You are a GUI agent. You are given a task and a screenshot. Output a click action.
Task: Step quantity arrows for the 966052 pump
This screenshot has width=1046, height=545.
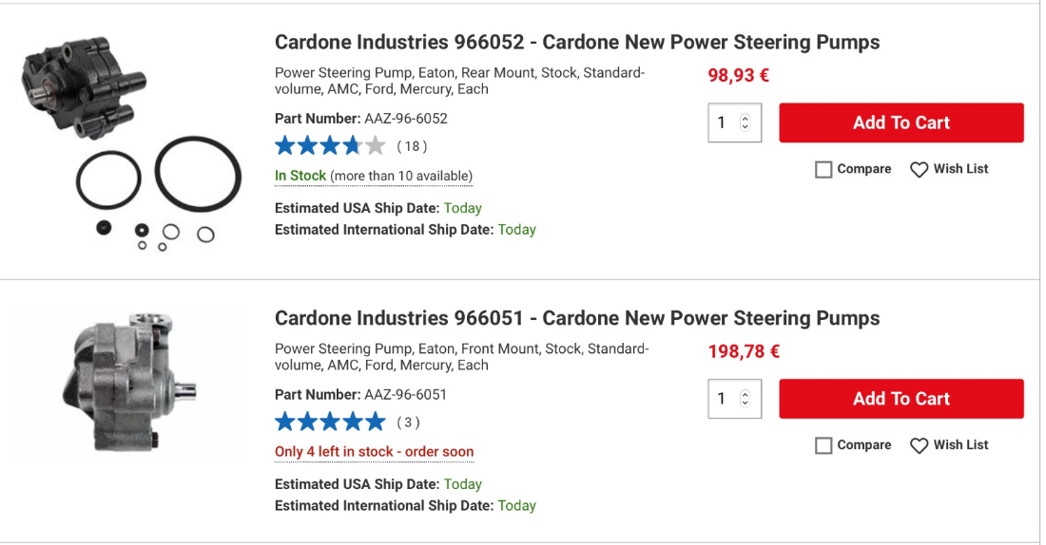745,122
